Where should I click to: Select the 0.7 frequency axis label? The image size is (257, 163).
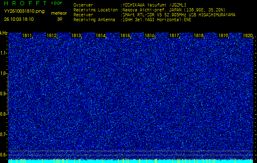[4, 134]
